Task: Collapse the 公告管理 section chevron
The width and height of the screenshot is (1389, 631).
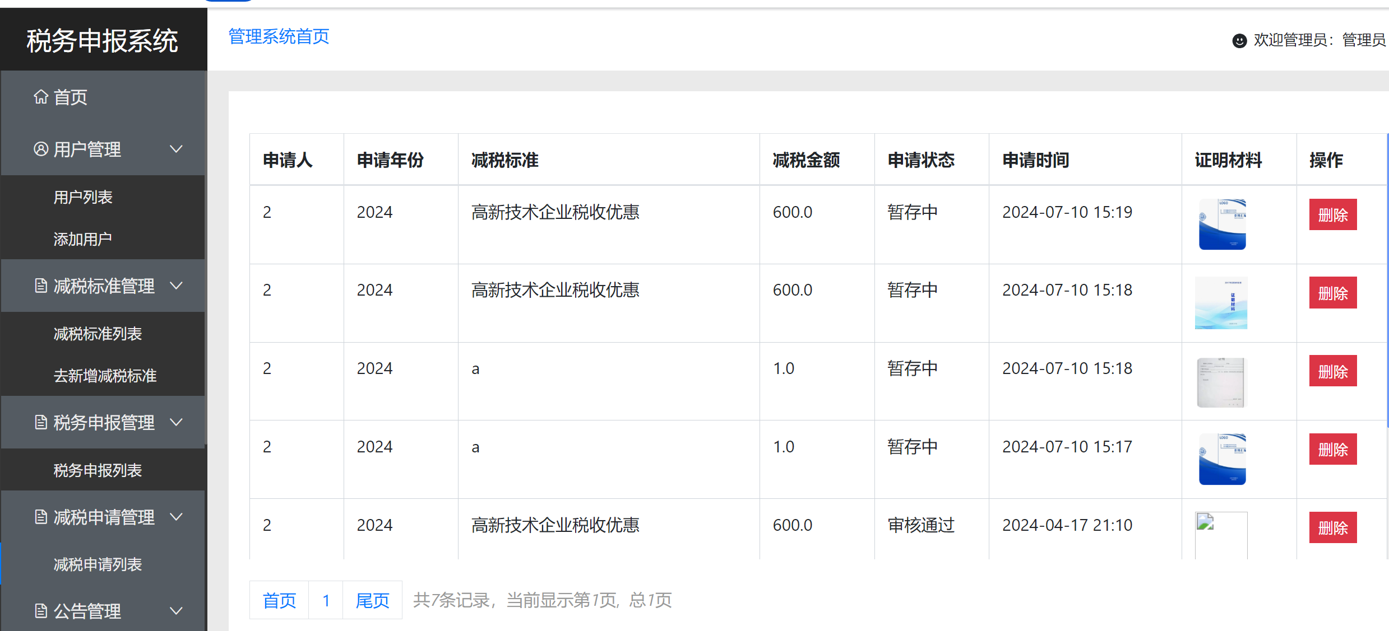Action: [x=176, y=611]
